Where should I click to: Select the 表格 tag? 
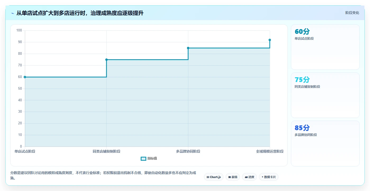pos(233,177)
